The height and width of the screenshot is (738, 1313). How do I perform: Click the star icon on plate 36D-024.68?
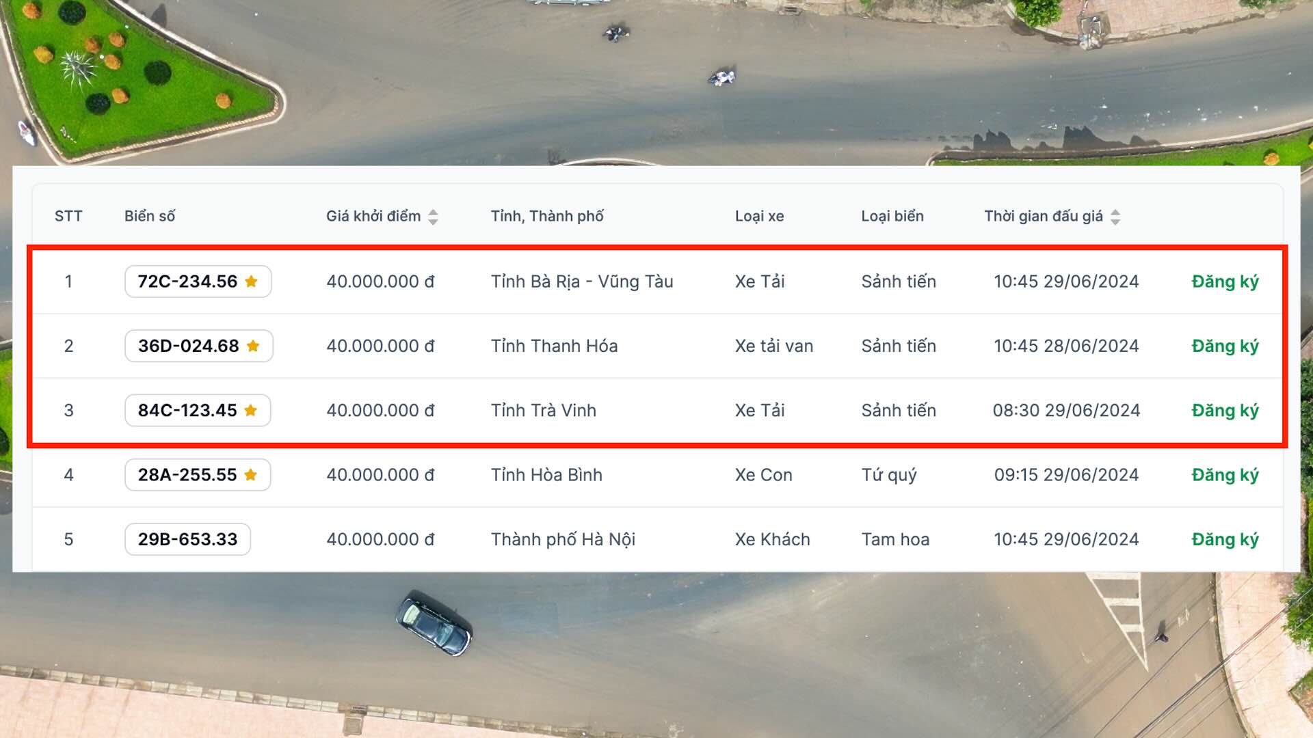[x=253, y=346]
